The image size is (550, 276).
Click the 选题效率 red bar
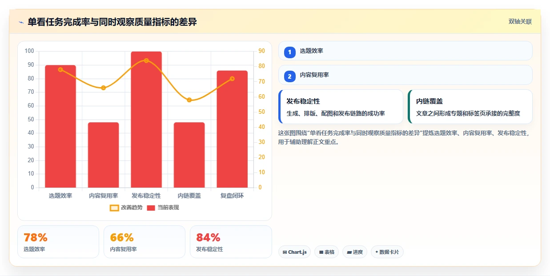coord(60,126)
